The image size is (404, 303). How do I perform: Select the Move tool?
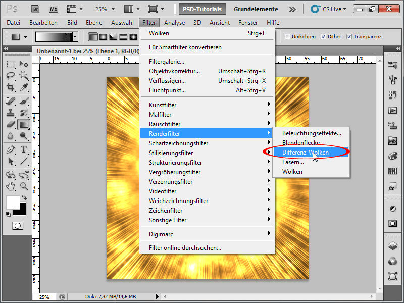(24, 64)
